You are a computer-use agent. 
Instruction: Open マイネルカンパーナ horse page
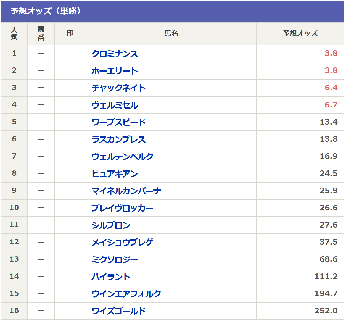point(126,191)
